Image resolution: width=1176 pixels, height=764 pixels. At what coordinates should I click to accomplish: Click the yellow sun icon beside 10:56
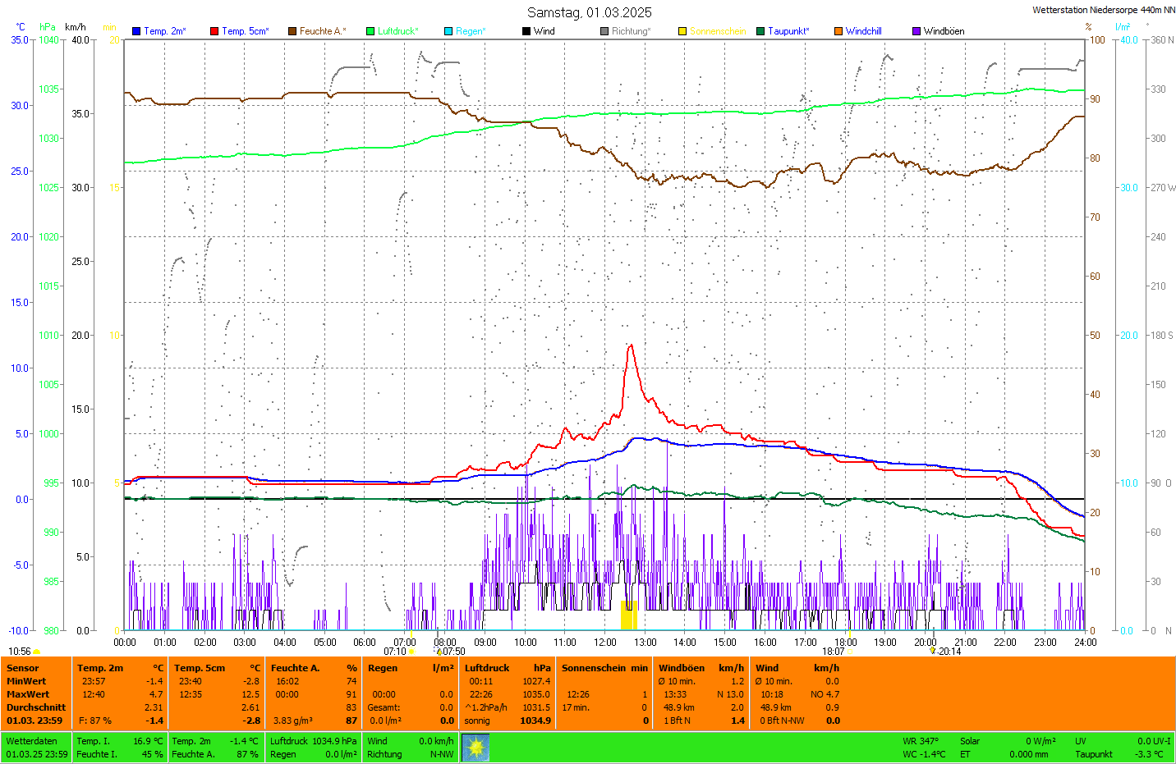click(x=36, y=652)
